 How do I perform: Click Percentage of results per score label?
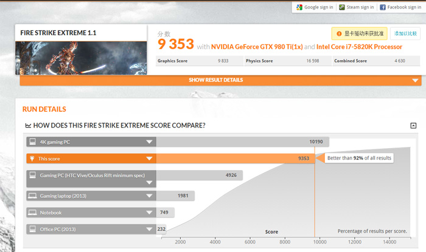[x=372, y=231]
